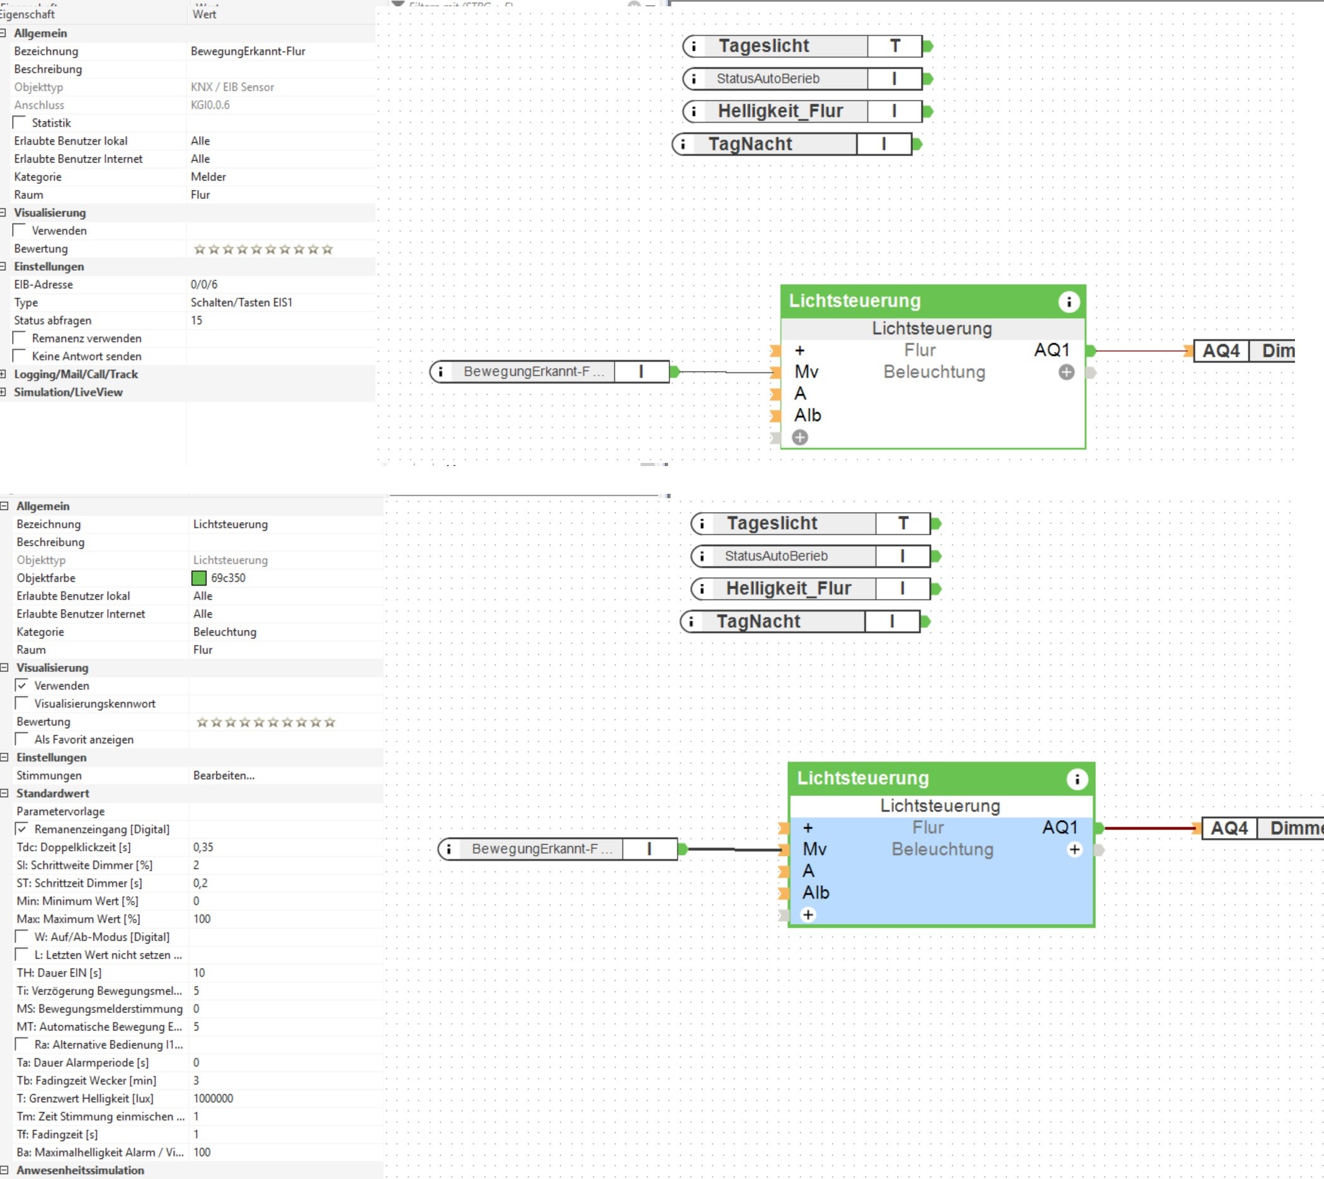This screenshot has width=1324, height=1179.
Task: Uncheck Remanenzeingang [Digital] checkbox
Action: pos(23,829)
